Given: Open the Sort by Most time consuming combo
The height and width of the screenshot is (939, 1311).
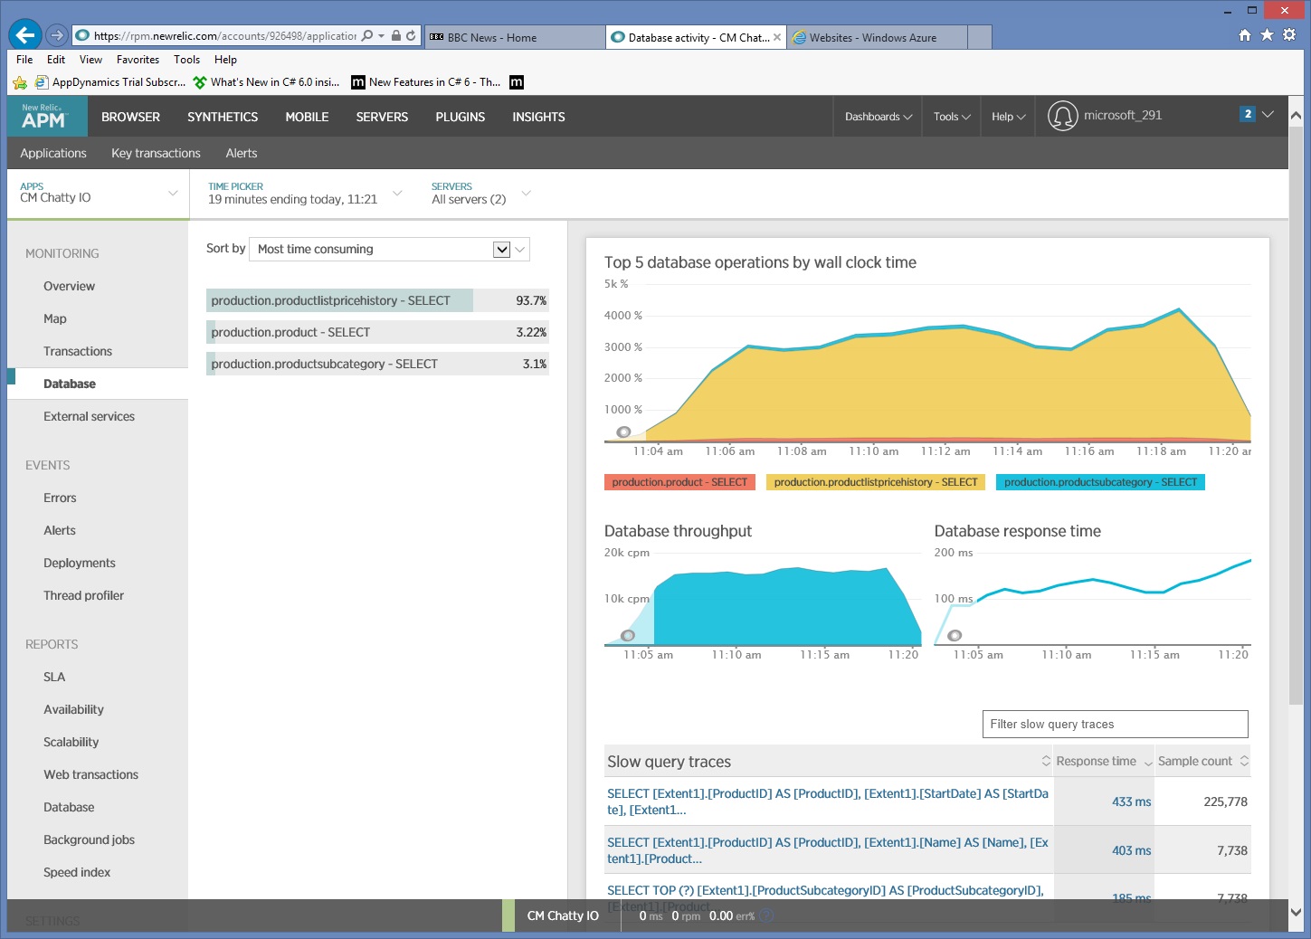Looking at the screenshot, I should [x=389, y=249].
